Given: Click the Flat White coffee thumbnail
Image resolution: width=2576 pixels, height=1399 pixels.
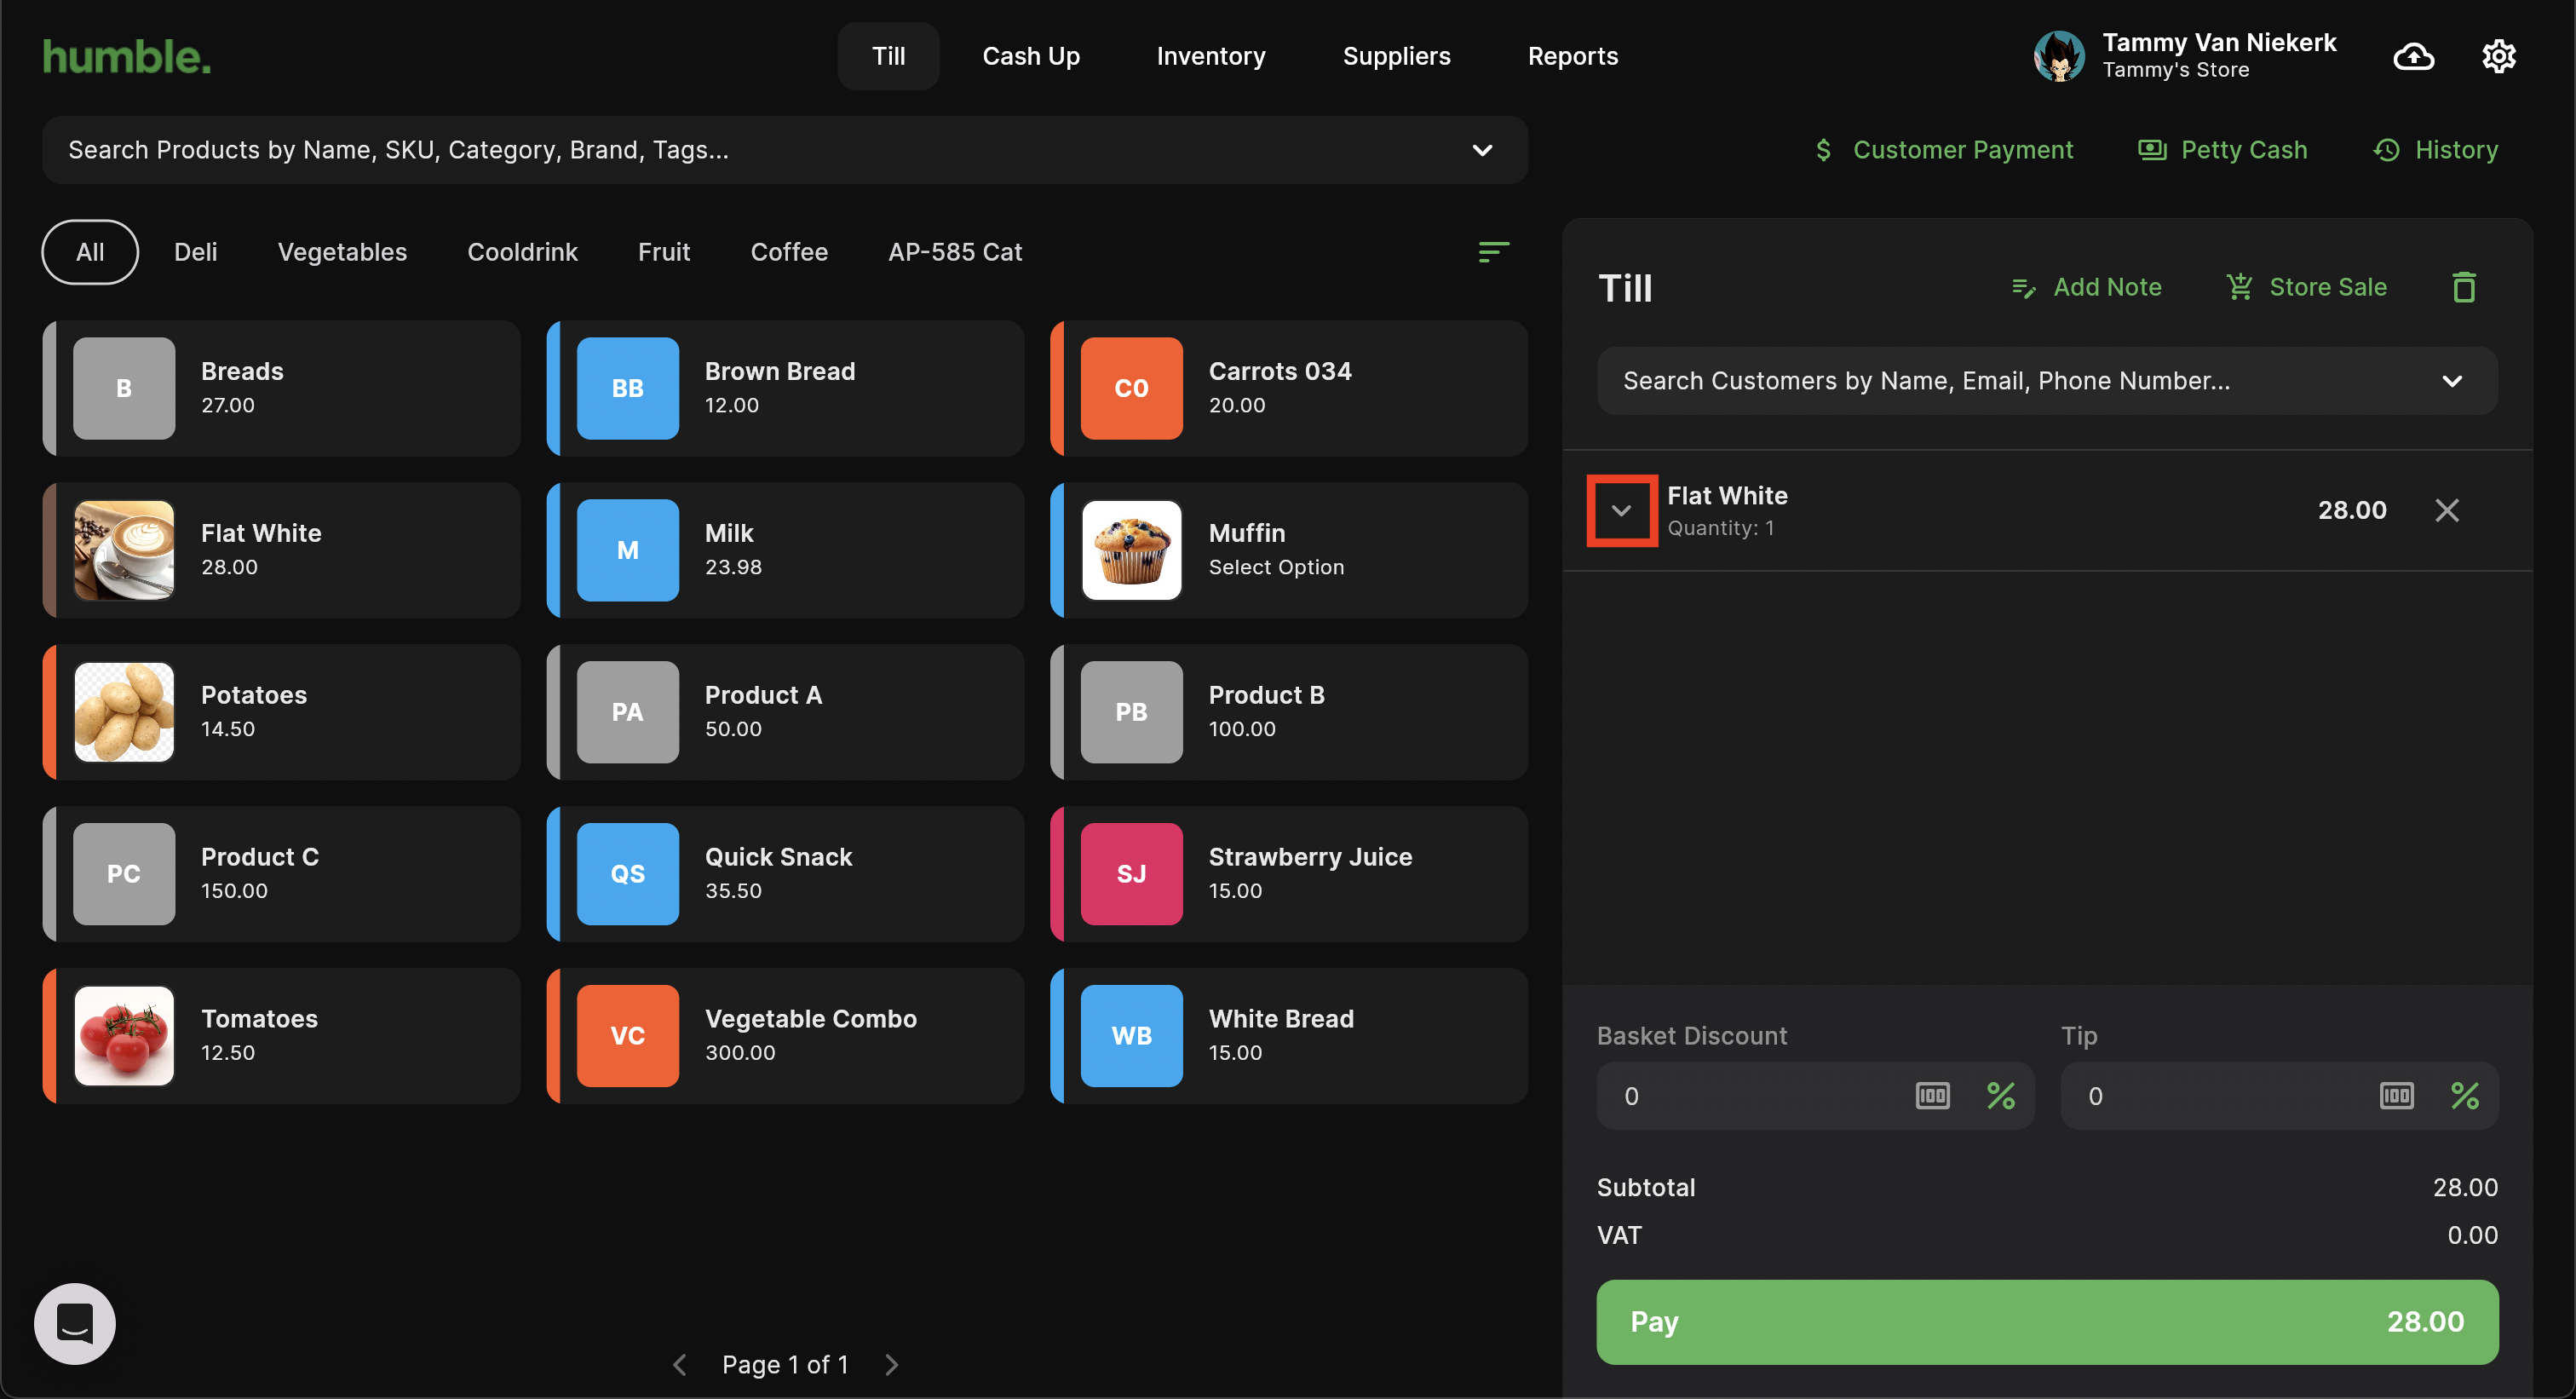Looking at the screenshot, I should click(124, 550).
